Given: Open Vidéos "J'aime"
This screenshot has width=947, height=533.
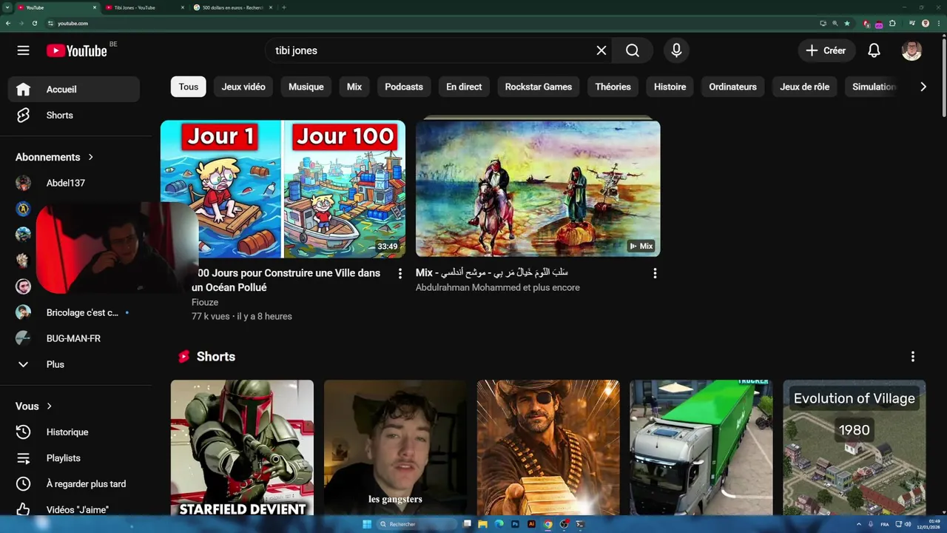Looking at the screenshot, I should (74, 509).
